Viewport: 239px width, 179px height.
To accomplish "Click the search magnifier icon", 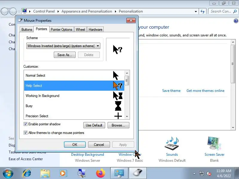I will point(235,11).
